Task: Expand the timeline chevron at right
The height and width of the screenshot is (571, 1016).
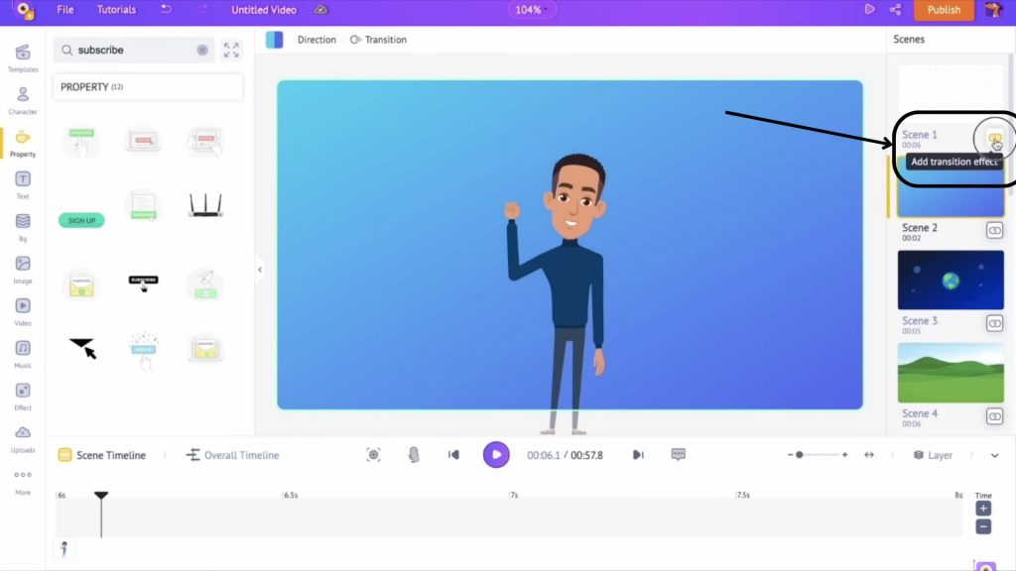Action: point(995,455)
